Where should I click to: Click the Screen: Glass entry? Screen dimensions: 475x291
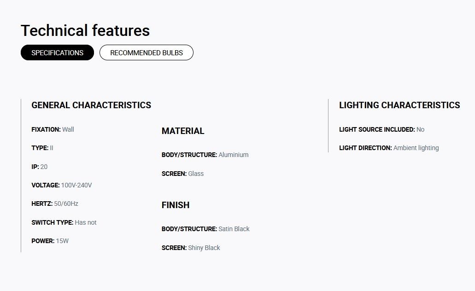point(182,174)
